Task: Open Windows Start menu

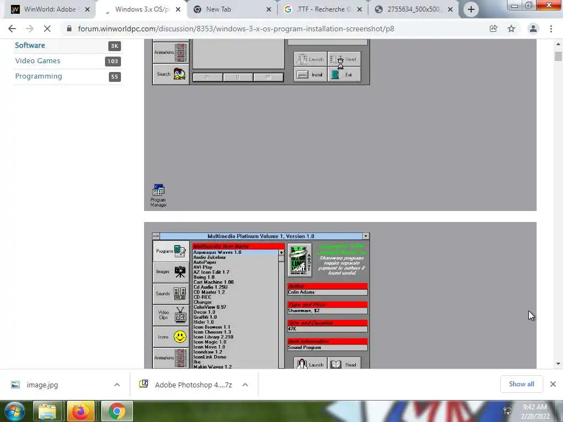Action: 14,411
